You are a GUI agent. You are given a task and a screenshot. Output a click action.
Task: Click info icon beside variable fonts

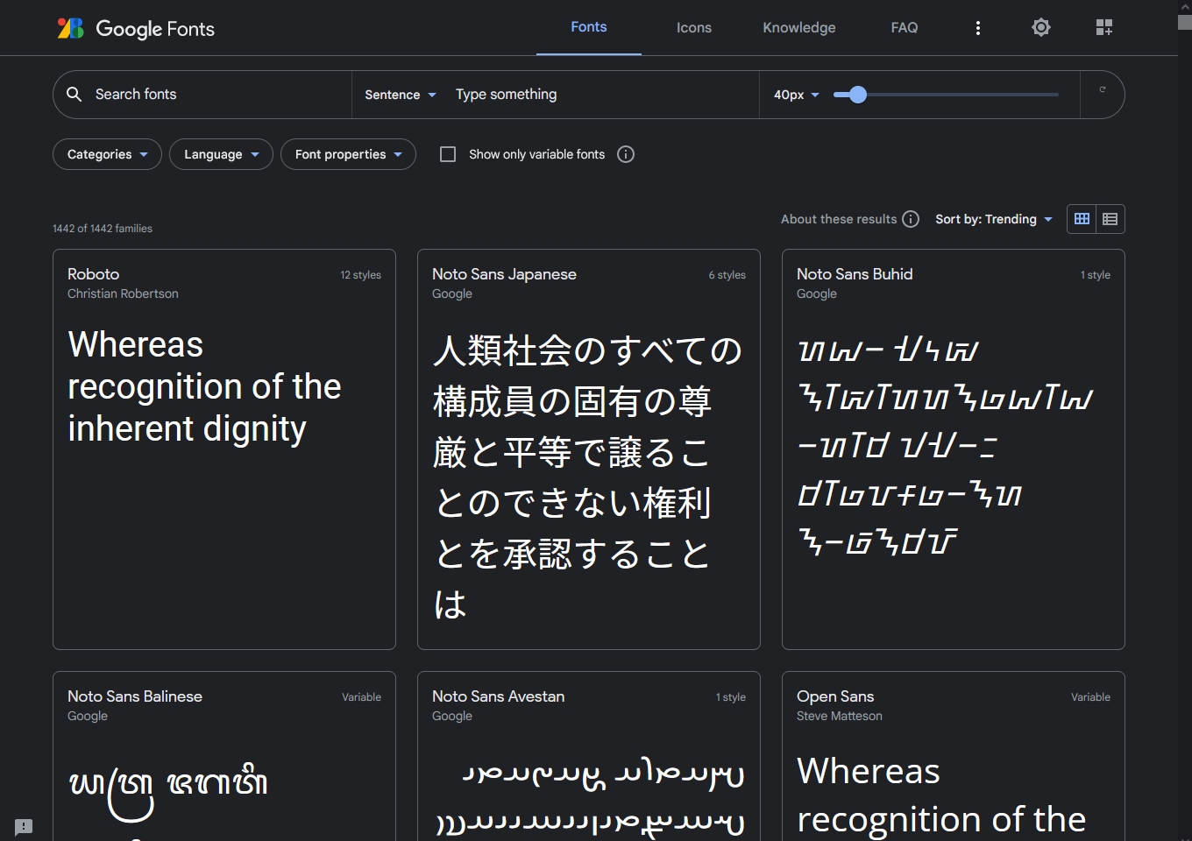point(626,154)
